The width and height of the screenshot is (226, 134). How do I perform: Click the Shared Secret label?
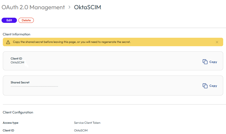tap(20, 82)
